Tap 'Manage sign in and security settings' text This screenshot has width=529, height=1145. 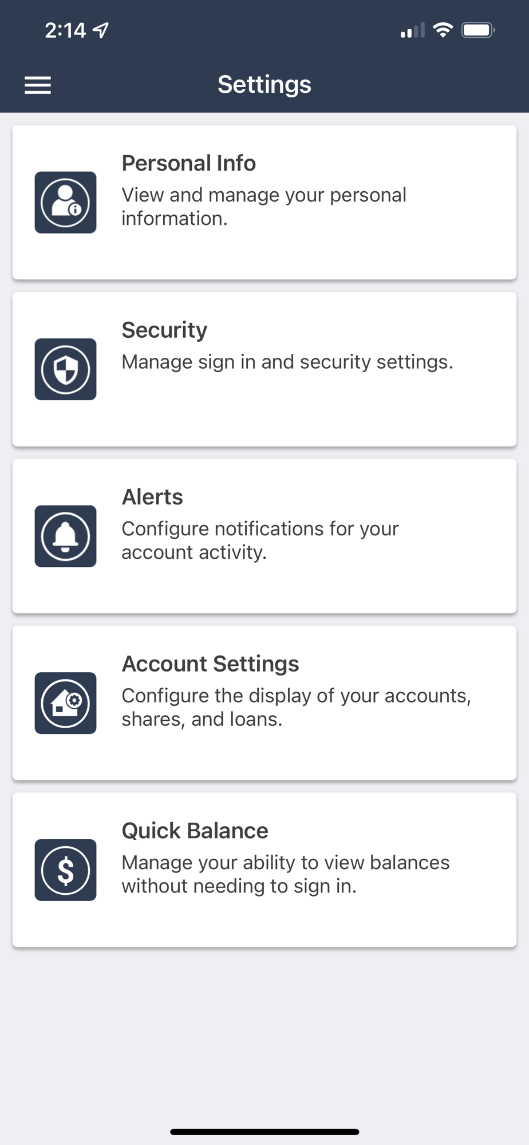(x=287, y=362)
